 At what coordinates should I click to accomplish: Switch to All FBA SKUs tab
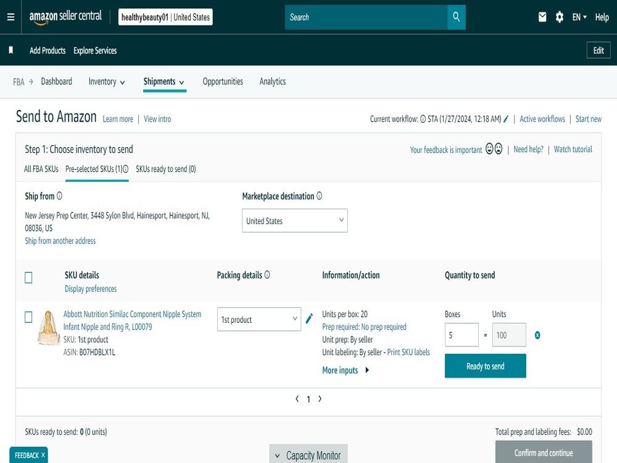(x=41, y=169)
